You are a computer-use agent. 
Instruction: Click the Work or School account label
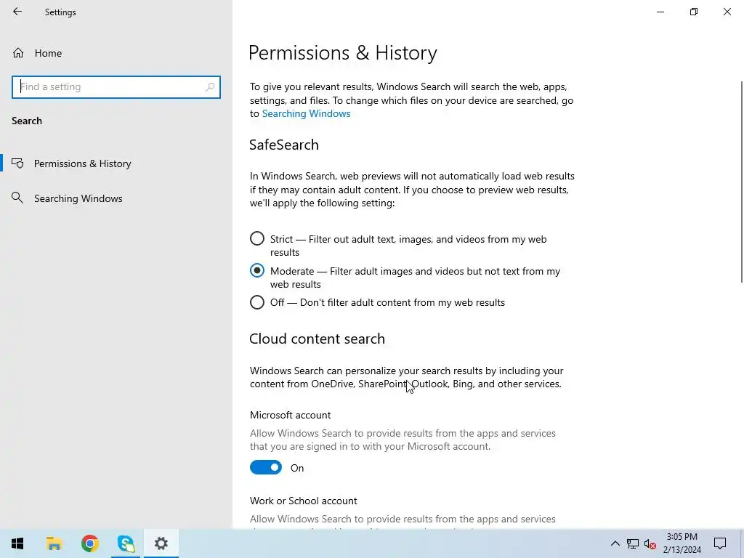(x=304, y=501)
